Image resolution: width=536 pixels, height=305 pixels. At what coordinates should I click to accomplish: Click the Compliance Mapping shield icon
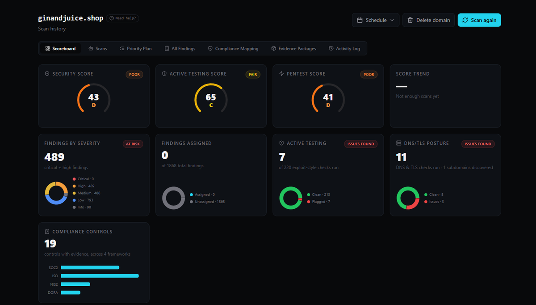(x=210, y=48)
